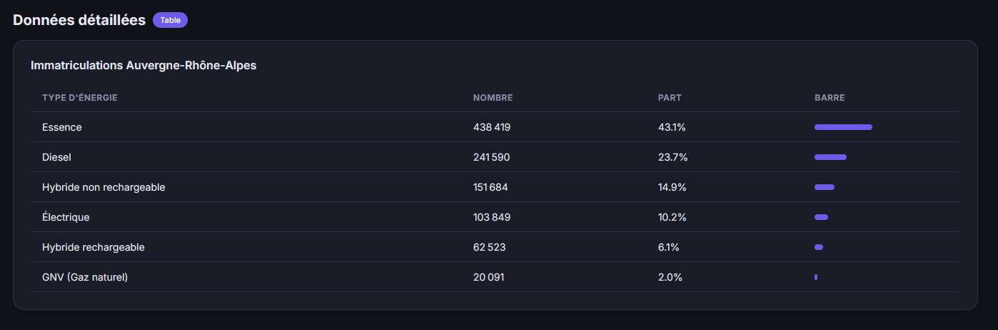The height and width of the screenshot is (330, 998).
Task: Click the Hybride rechargeable row label
Action: pos(94,247)
